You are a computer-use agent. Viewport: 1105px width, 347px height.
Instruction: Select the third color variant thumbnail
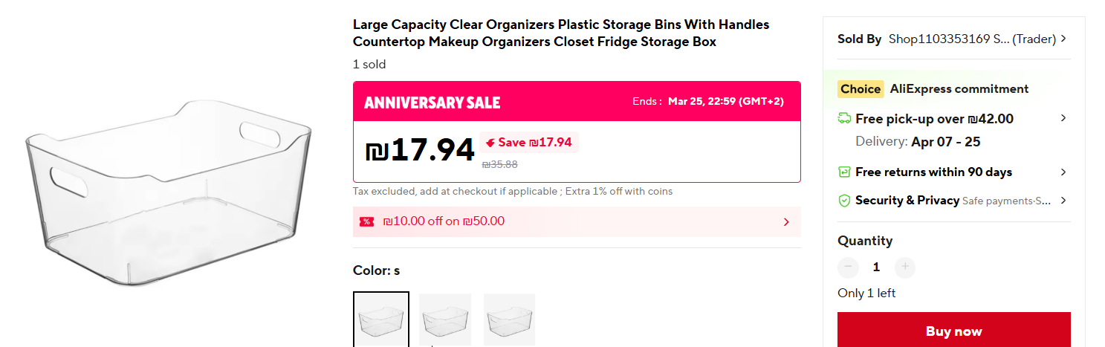coord(510,320)
